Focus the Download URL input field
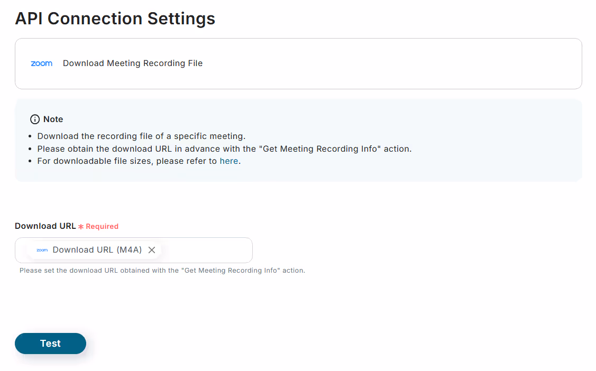 point(133,251)
